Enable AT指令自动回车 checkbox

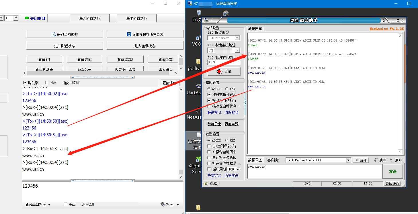[x=209, y=152]
